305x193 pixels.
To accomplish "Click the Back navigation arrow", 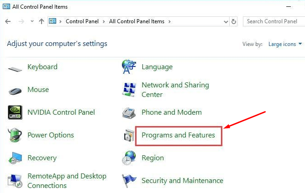I will (8, 21).
